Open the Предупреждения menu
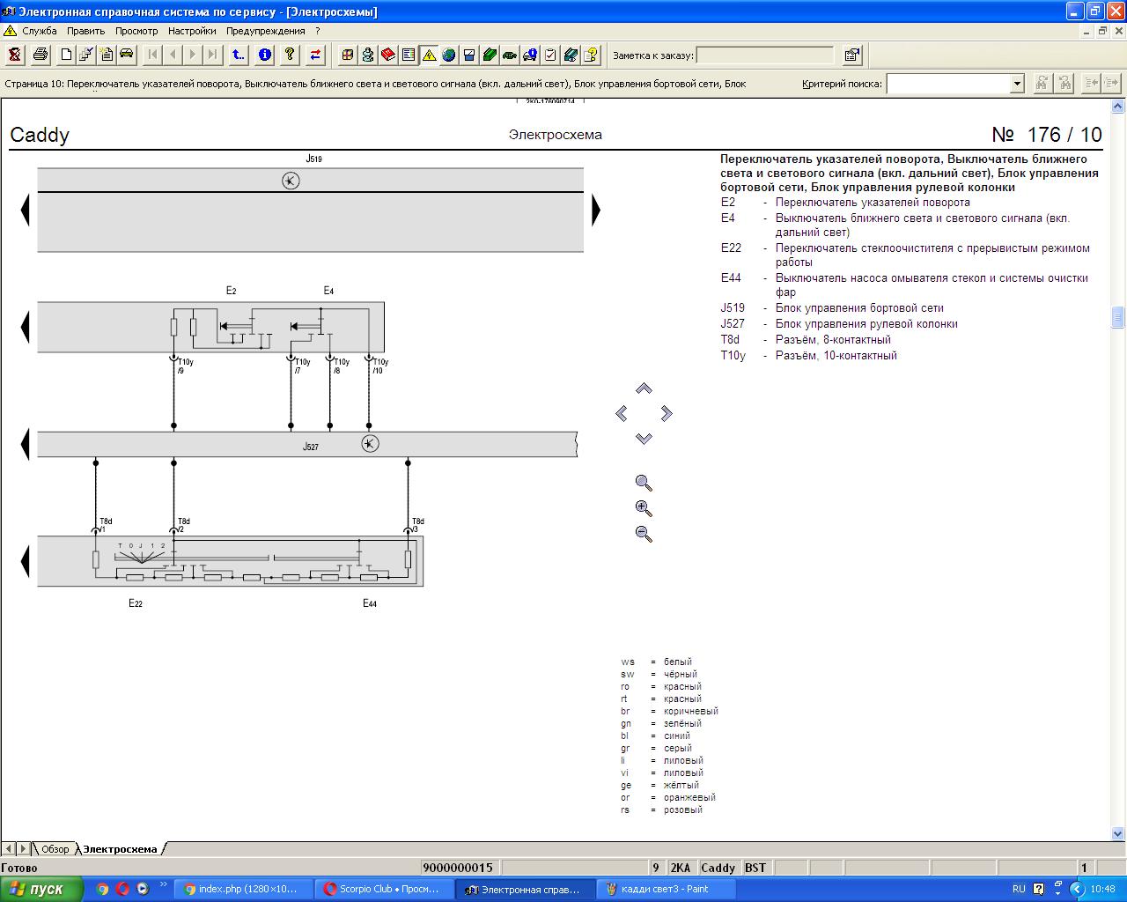The width and height of the screenshot is (1127, 902). click(x=266, y=31)
